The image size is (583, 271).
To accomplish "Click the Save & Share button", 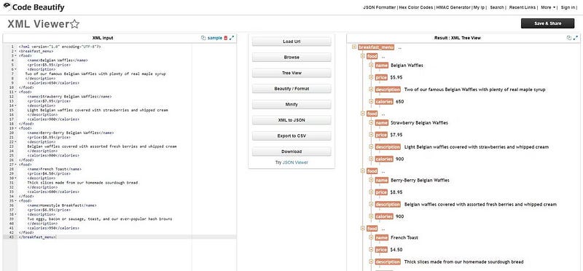I will click(x=547, y=23).
